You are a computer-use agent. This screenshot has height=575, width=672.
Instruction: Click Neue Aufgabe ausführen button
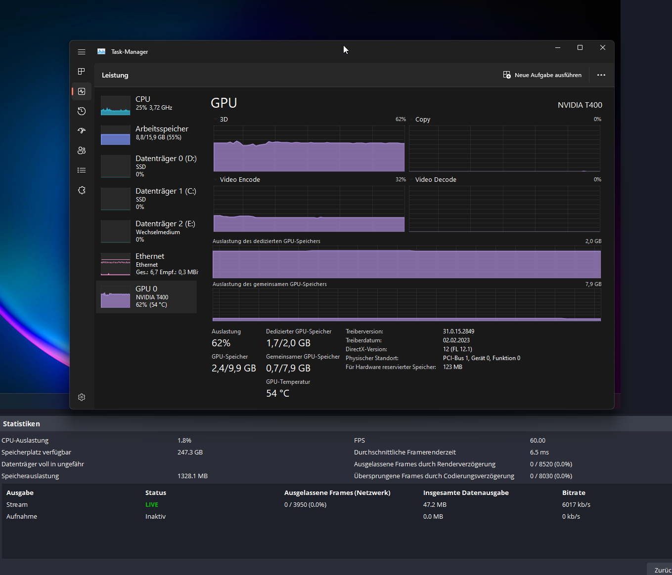click(x=542, y=75)
